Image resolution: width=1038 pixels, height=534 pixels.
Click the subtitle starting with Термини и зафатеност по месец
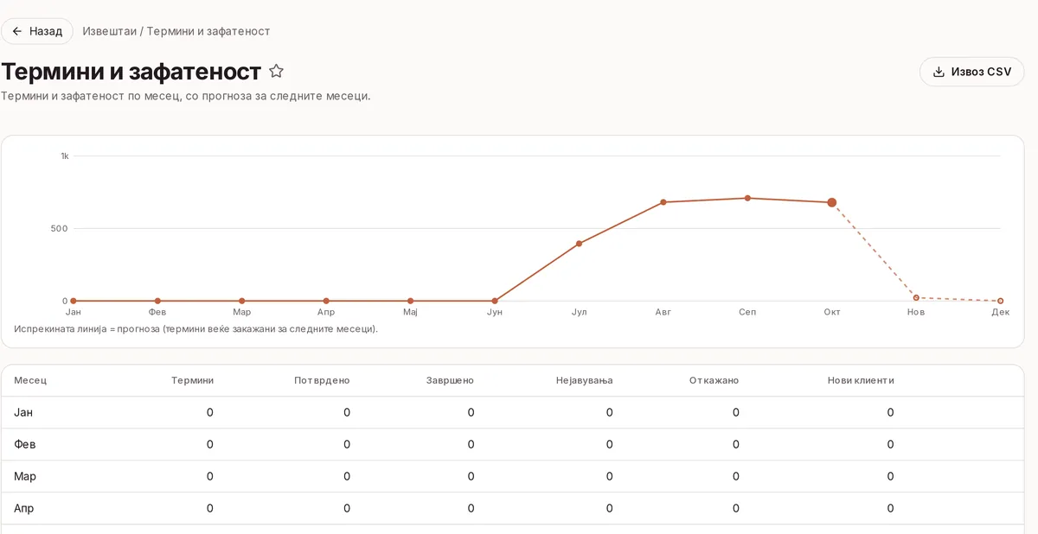pyautogui.click(x=186, y=96)
